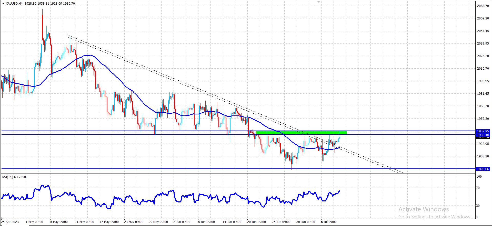Click the 1893.86 support line price tag
Image resolution: width=492 pixels, height=226 pixels.
pos(483,169)
